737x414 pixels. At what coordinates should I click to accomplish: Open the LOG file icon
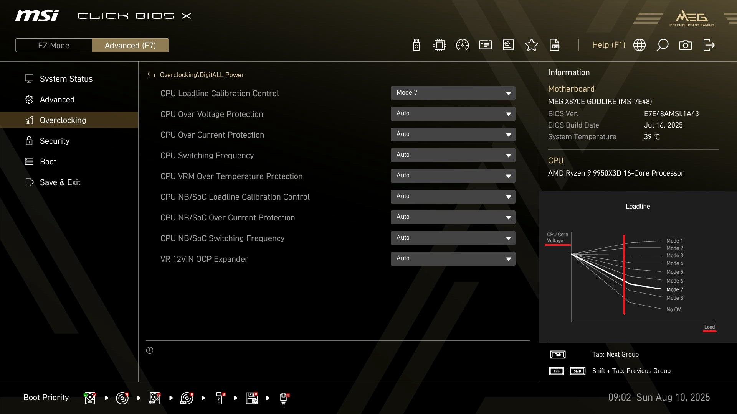[555, 45]
